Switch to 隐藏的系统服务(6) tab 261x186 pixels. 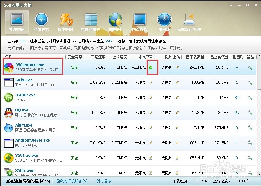click(72, 181)
